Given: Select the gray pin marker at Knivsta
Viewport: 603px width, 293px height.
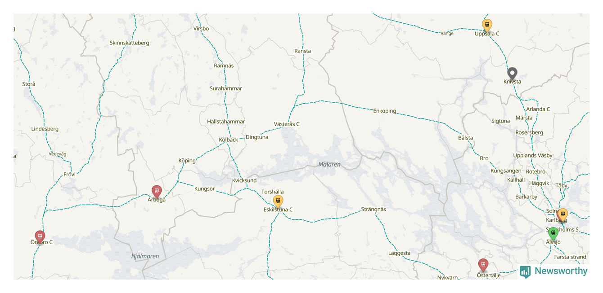Looking at the screenshot, I should tap(512, 74).
